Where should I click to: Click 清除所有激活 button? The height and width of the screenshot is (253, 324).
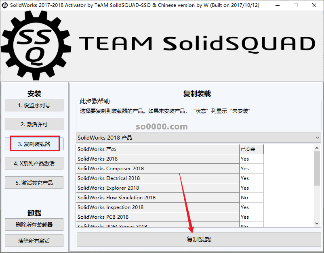34,240
